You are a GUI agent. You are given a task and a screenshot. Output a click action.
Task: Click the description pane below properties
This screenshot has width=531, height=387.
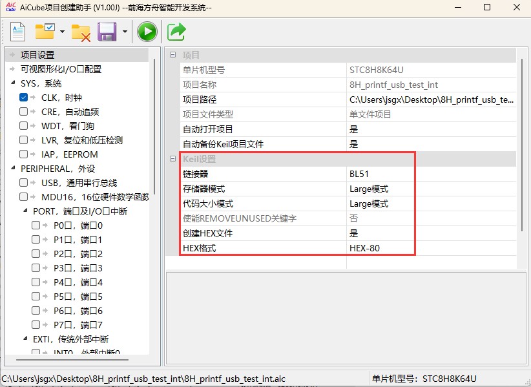pyautogui.click(x=346, y=318)
